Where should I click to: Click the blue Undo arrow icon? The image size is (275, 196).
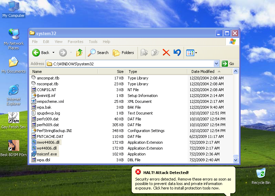tap(177, 53)
